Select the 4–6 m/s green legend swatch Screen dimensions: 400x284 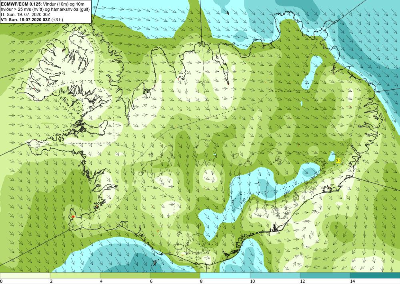(x=125, y=276)
